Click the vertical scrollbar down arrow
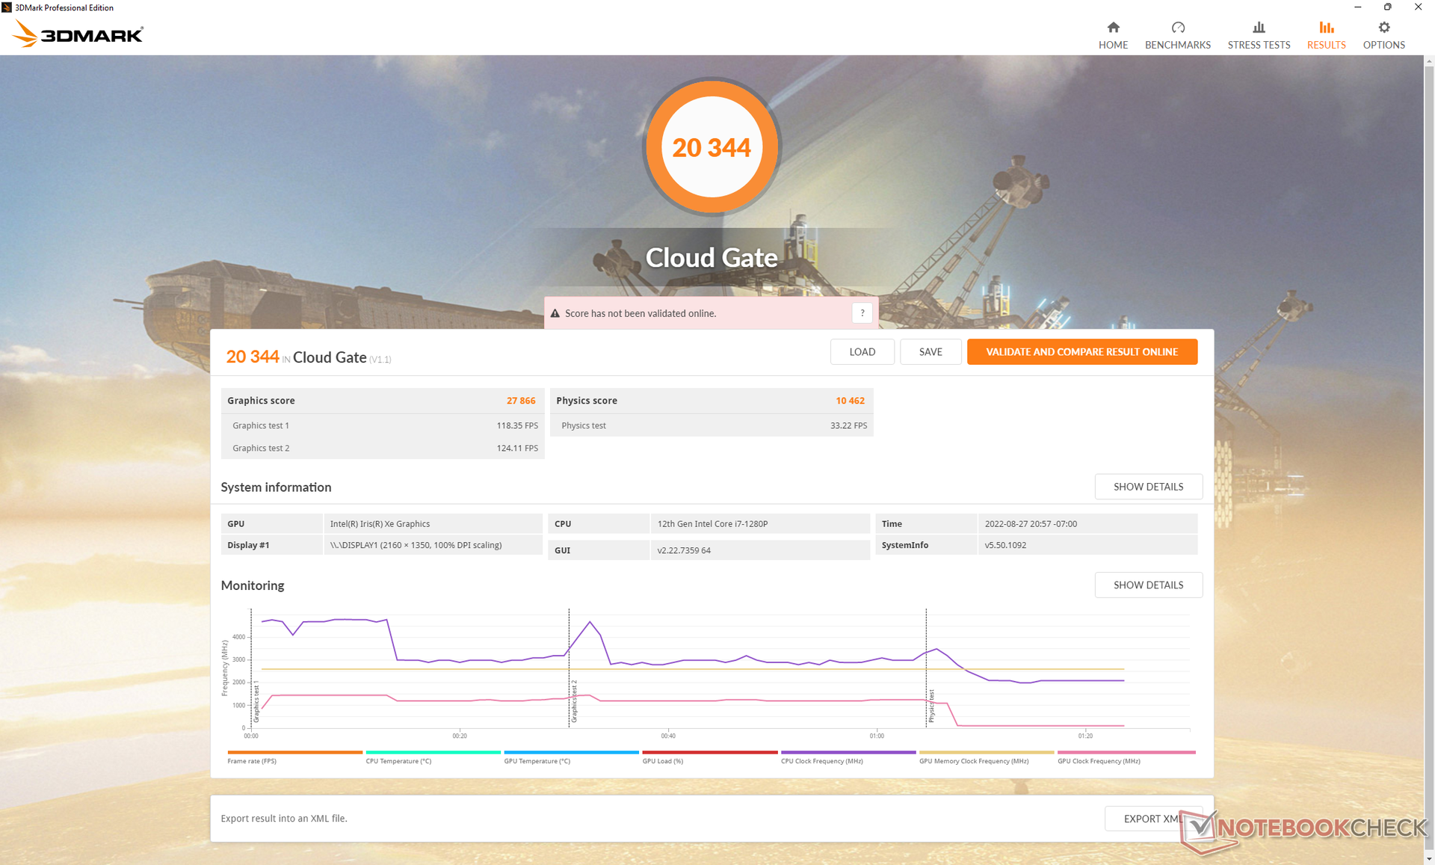 click(x=1429, y=859)
